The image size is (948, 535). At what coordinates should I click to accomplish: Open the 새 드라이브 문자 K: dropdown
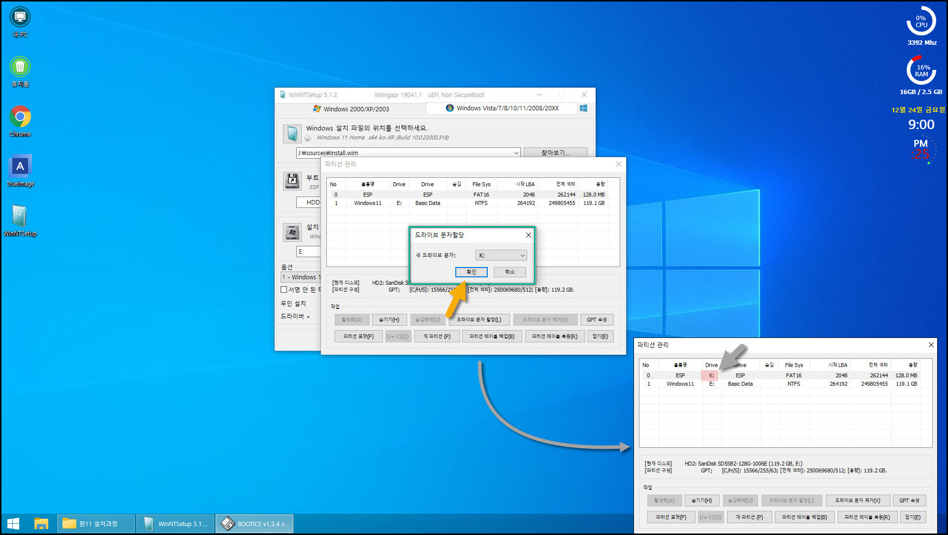(x=501, y=255)
